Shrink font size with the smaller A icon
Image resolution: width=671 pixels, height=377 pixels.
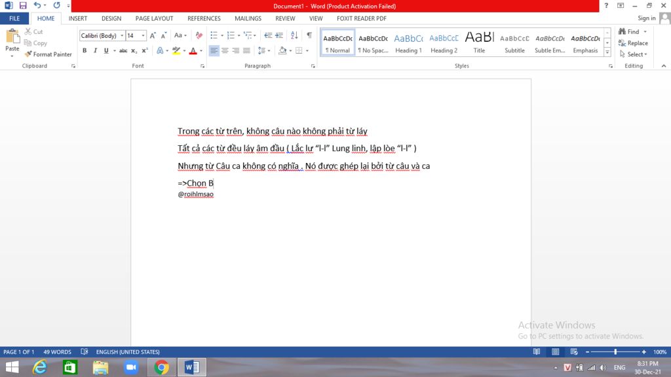click(163, 35)
